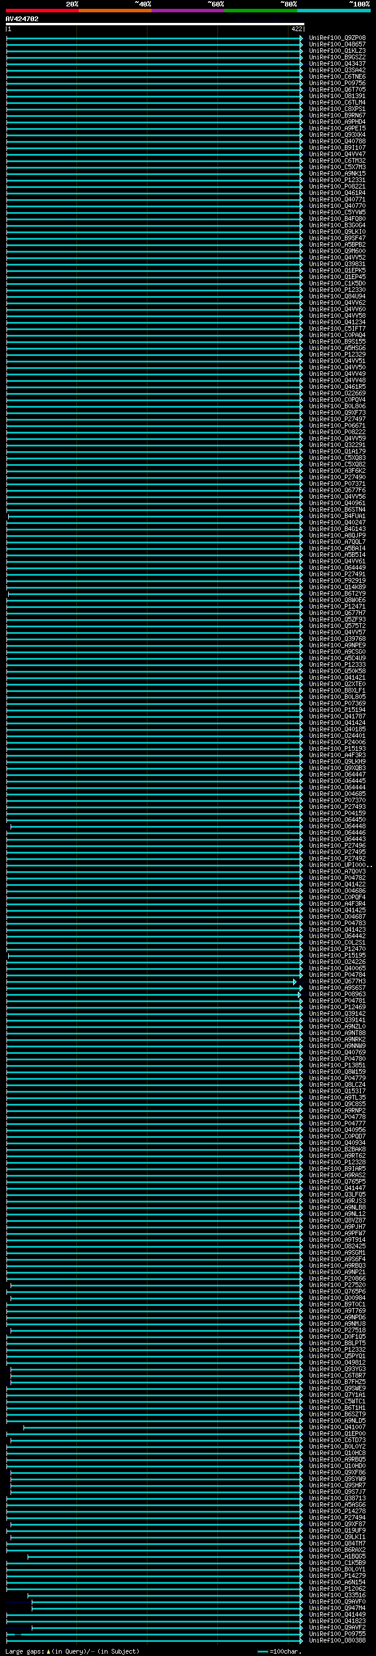Select the UniRef100_Q6T705 label
The image size is (376, 1656).
tap(337, 89)
